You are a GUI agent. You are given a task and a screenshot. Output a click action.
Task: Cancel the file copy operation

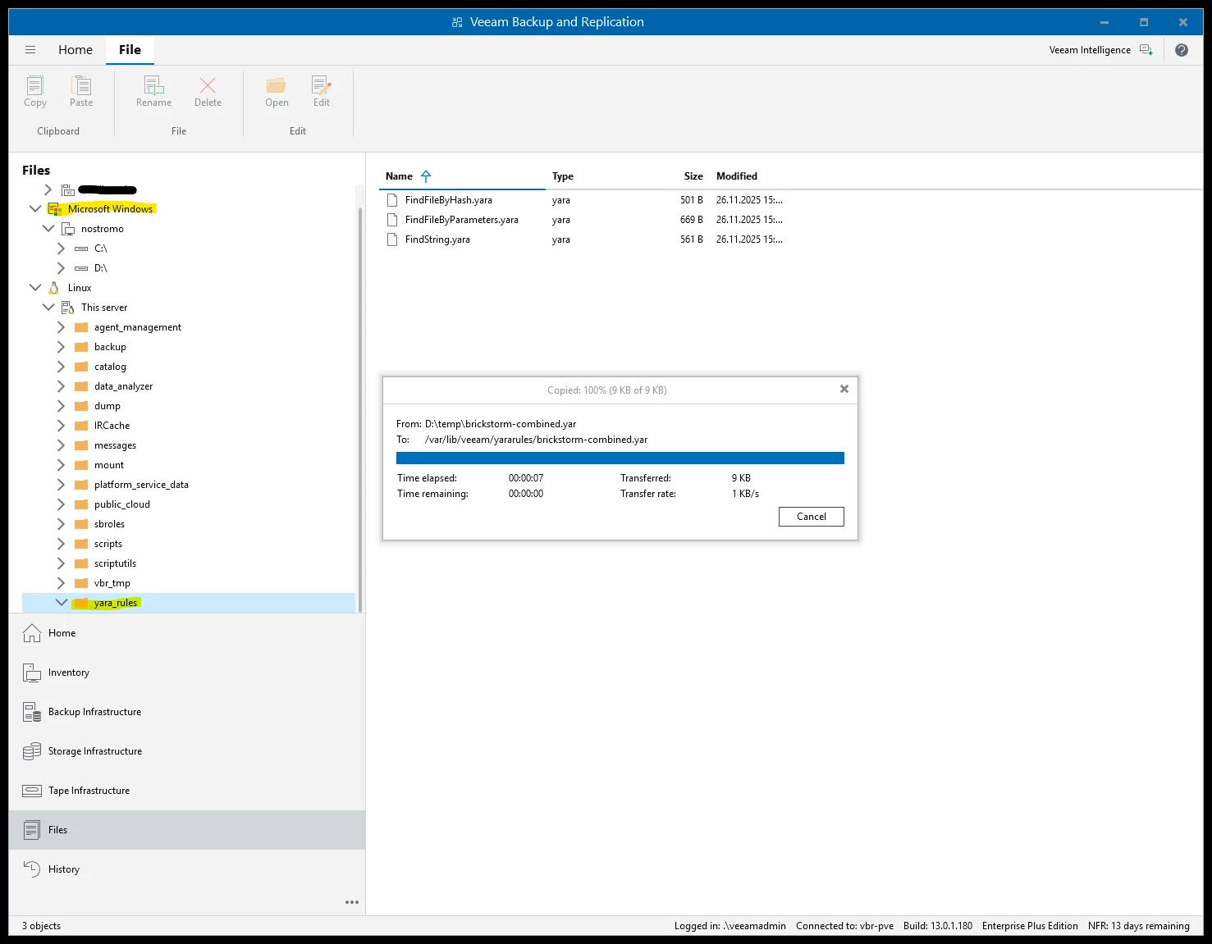tap(811, 517)
